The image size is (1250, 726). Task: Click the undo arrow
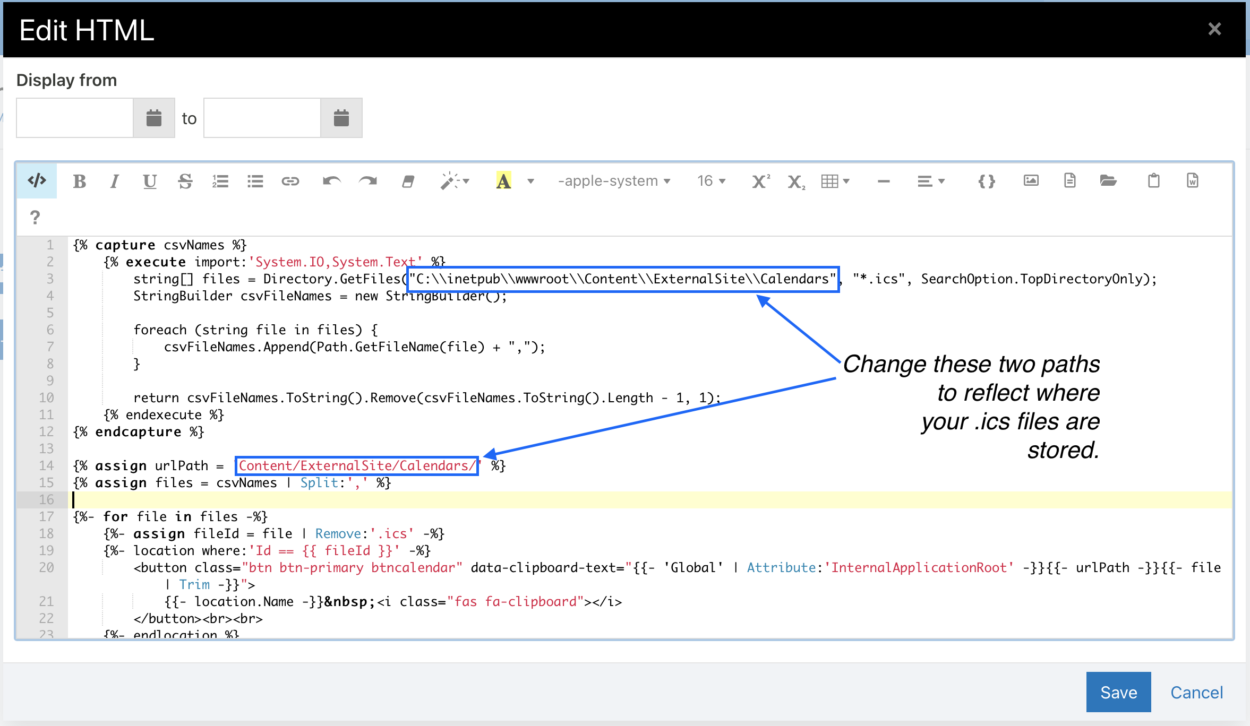[x=332, y=181]
